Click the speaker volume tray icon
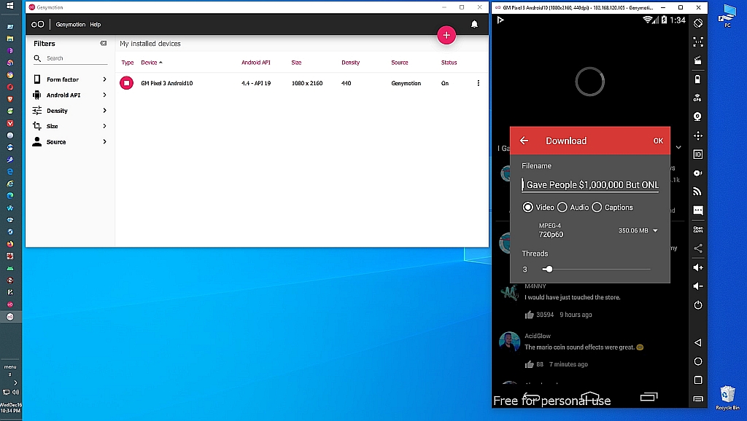Screen dimensions: 747x421 point(16,392)
